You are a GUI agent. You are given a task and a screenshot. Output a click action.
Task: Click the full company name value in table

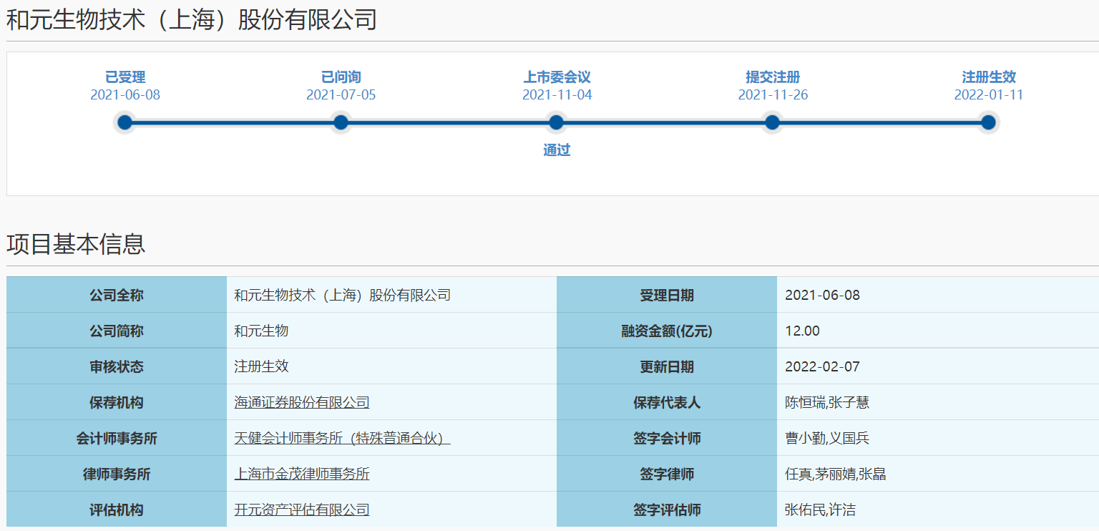(342, 295)
